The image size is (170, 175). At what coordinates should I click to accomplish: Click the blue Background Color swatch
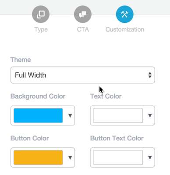coord(38,115)
